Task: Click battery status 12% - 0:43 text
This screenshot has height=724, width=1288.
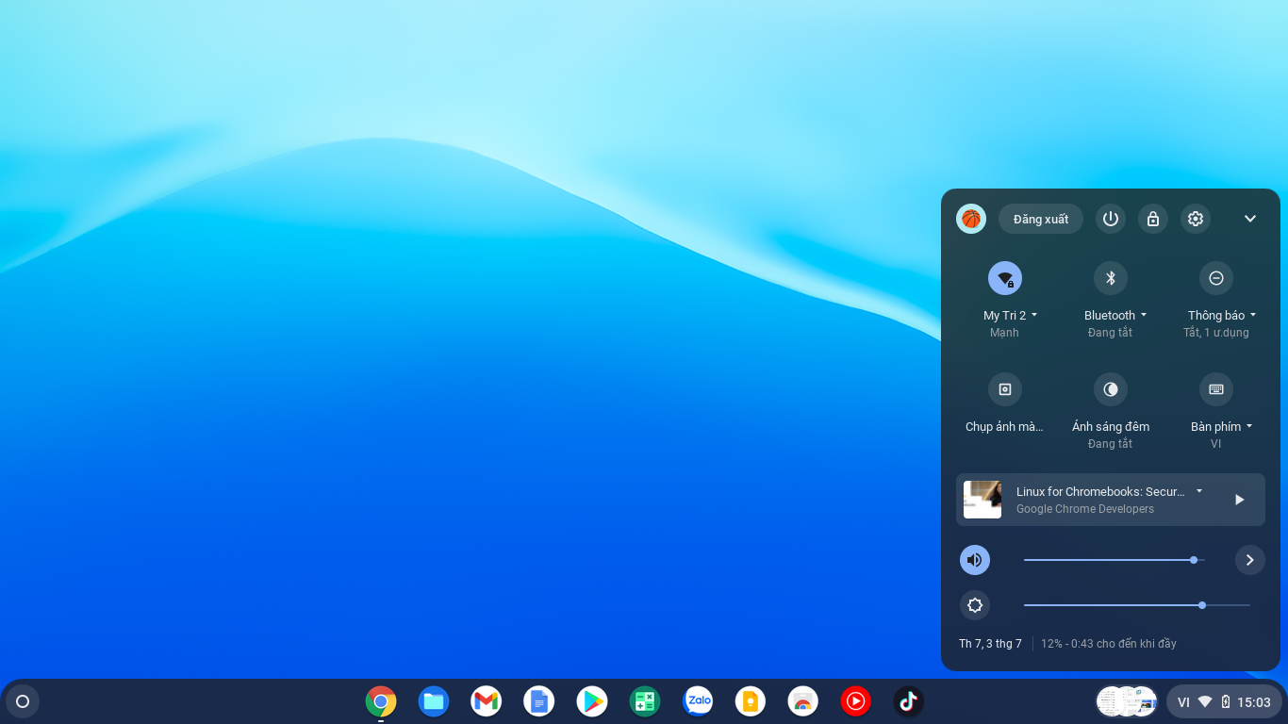Action: point(1109,644)
